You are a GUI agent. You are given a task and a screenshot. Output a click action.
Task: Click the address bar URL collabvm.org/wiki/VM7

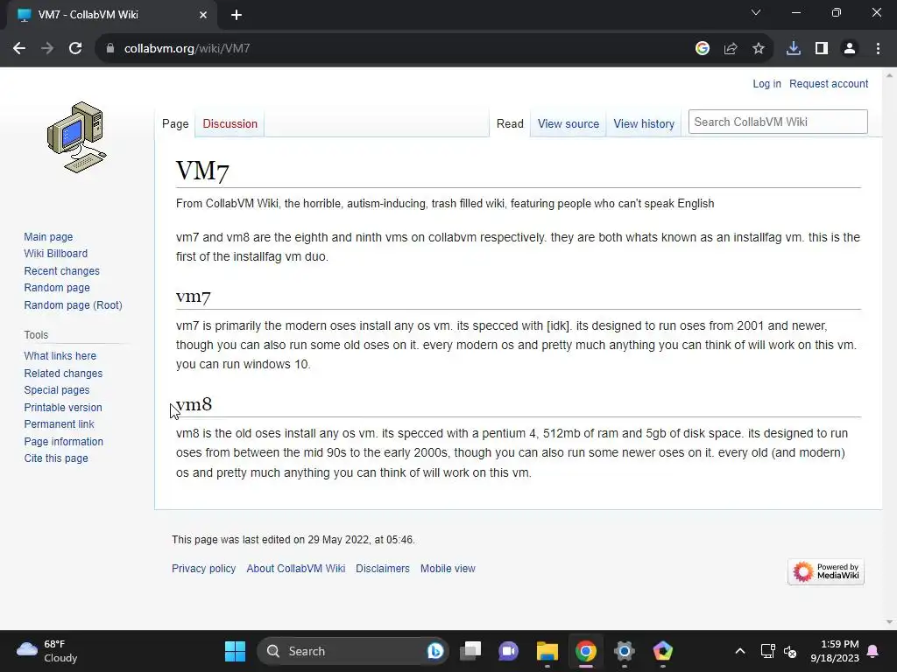point(187,49)
